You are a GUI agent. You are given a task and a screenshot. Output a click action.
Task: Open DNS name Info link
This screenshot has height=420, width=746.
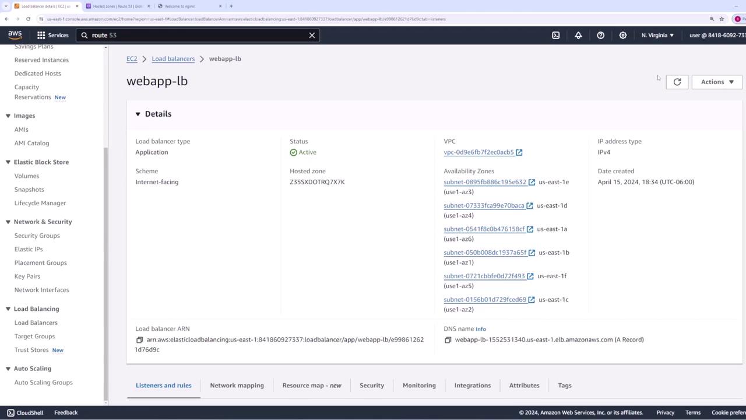(481, 329)
